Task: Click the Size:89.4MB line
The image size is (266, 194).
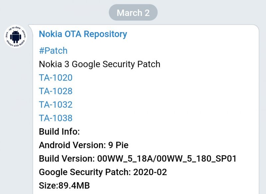Action: 64,185
